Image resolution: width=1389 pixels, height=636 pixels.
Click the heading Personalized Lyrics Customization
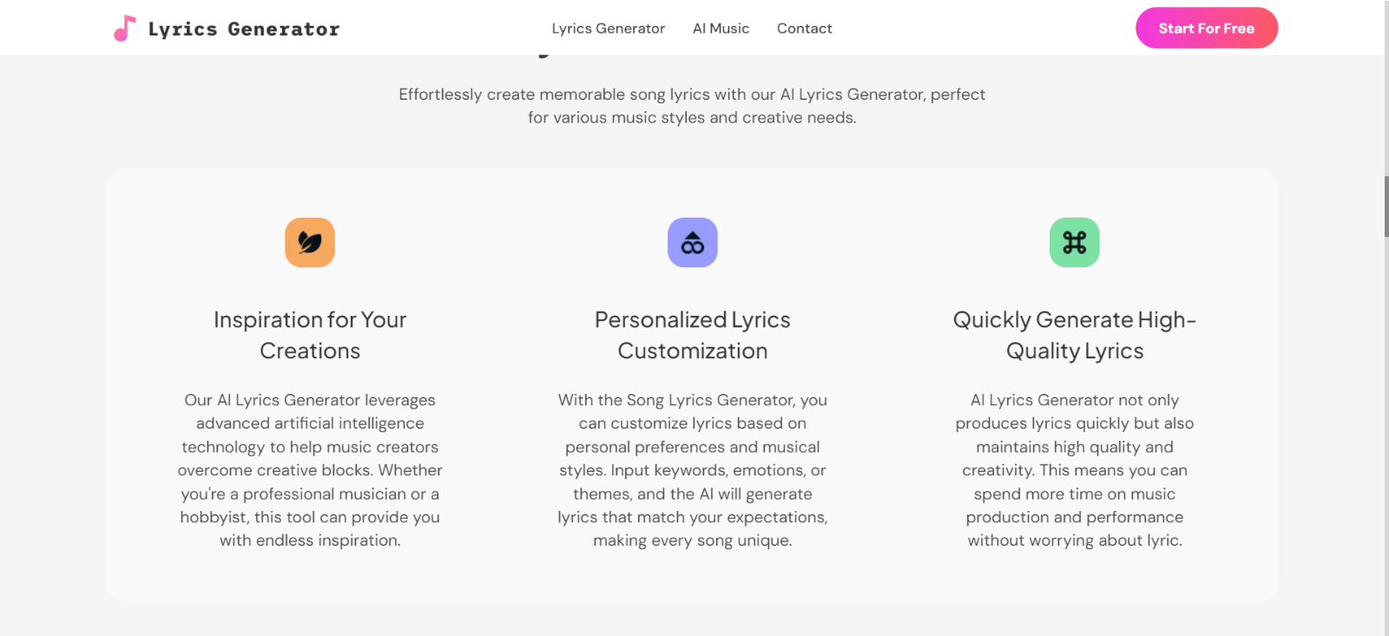pos(692,335)
